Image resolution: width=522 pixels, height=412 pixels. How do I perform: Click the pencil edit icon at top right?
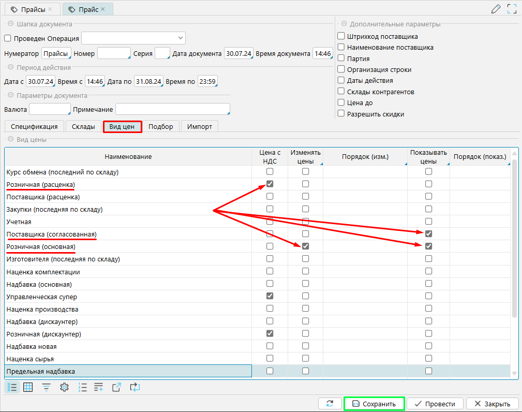click(x=496, y=9)
